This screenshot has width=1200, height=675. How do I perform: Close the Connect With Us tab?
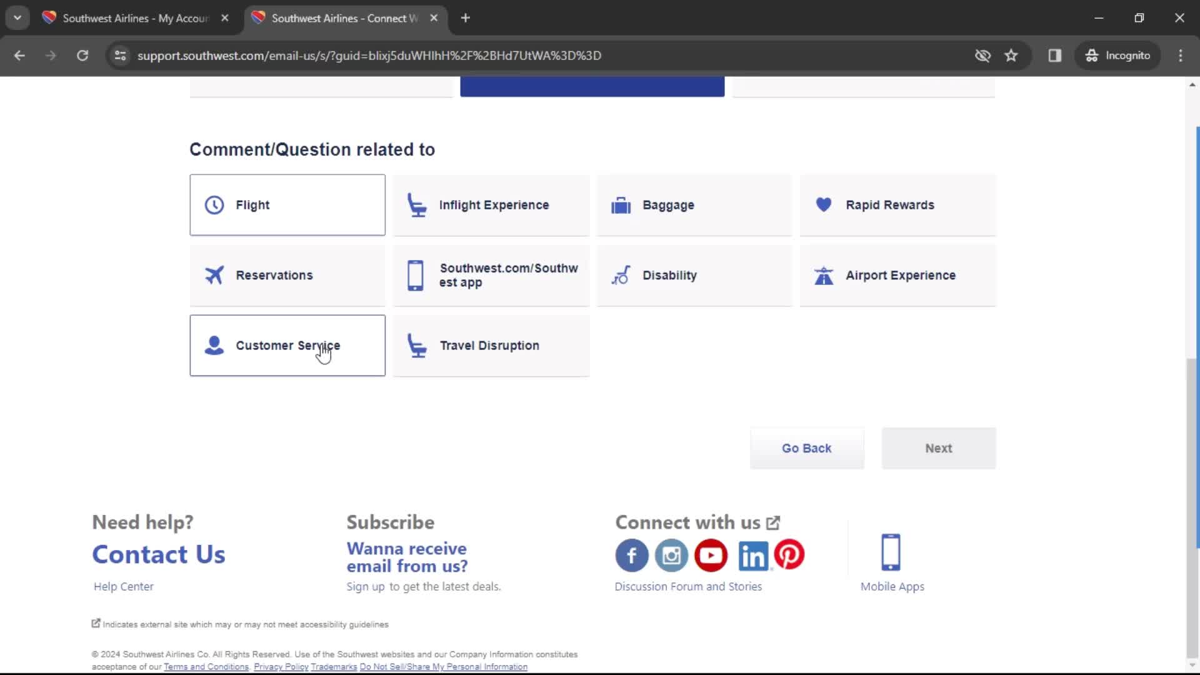pyautogui.click(x=434, y=18)
